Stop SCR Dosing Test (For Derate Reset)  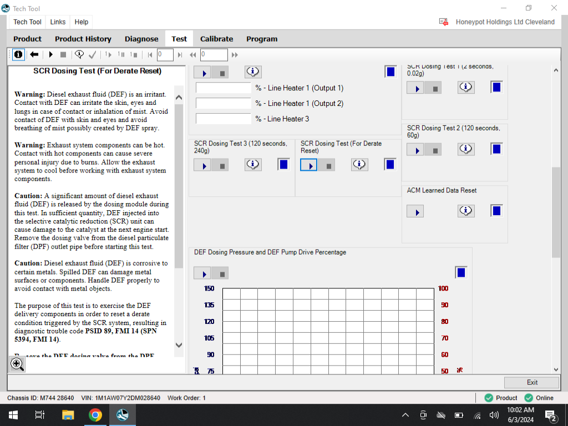[x=326, y=165]
